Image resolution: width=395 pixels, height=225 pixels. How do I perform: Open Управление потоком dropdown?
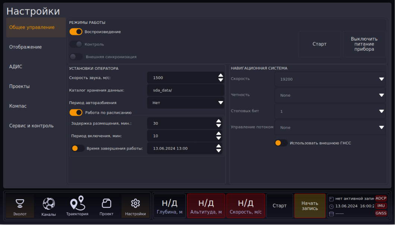click(x=330, y=128)
